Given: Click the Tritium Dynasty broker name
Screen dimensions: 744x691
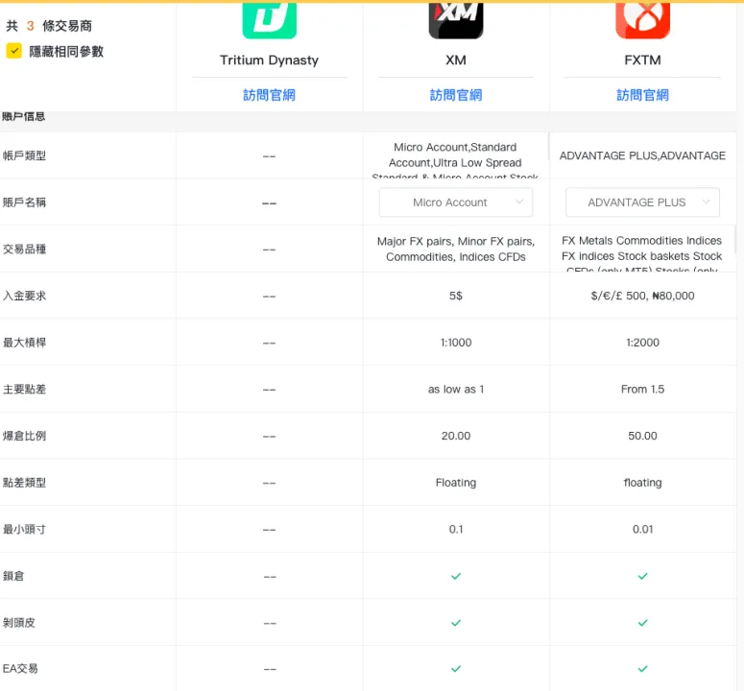Looking at the screenshot, I should coord(269,60).
